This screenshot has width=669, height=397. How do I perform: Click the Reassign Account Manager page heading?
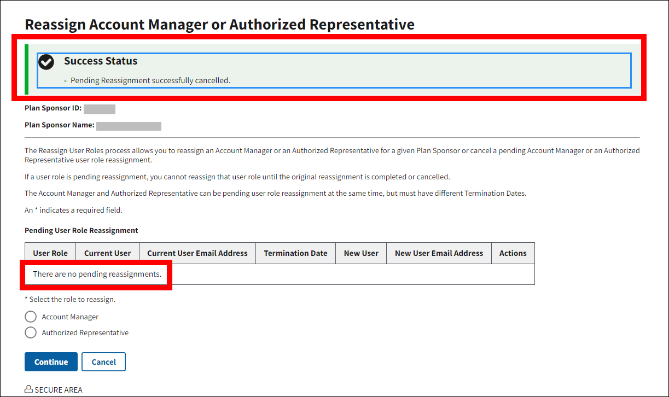[x=219, y=25]
